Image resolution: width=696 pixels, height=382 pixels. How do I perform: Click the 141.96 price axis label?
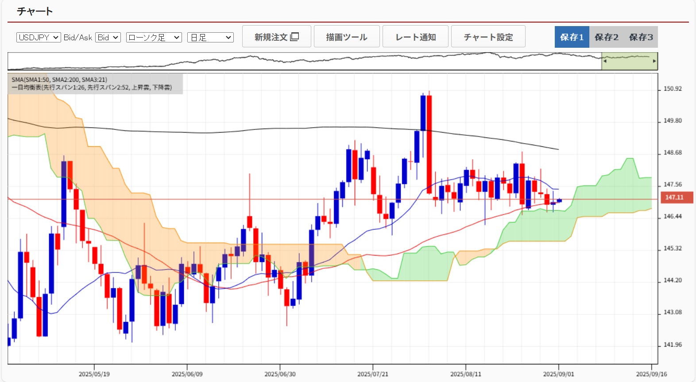673,345
